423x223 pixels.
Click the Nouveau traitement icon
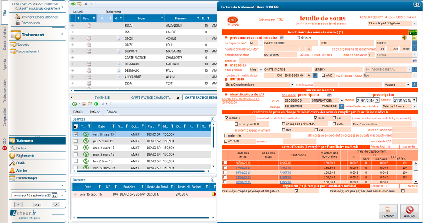pos(12,44)
